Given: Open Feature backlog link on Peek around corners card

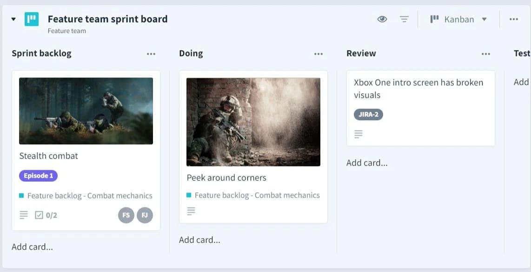Looking at the screenshot, I should pyautogui.click(x=253, y=195).
